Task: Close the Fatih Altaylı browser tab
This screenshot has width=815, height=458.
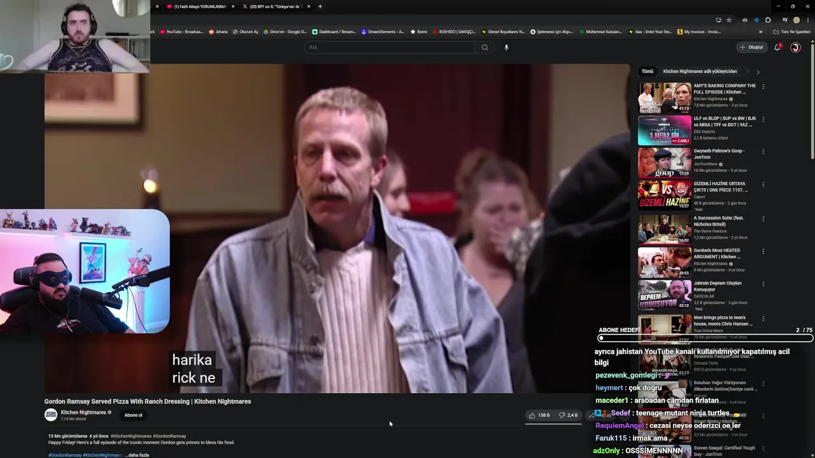Action: click(x=233, y=6)
